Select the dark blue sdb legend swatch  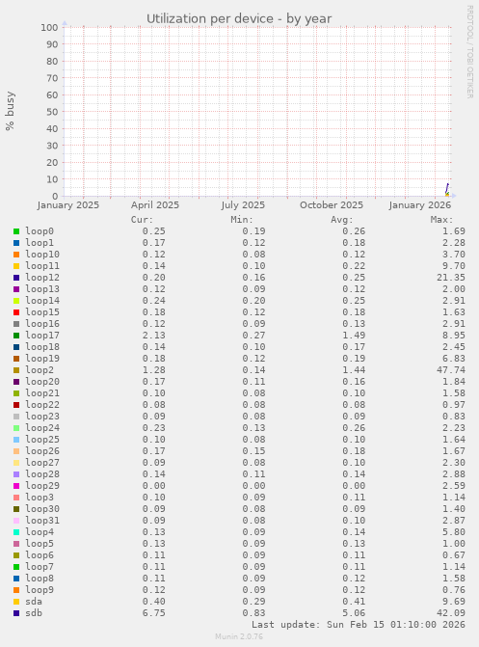coord(16,613)
